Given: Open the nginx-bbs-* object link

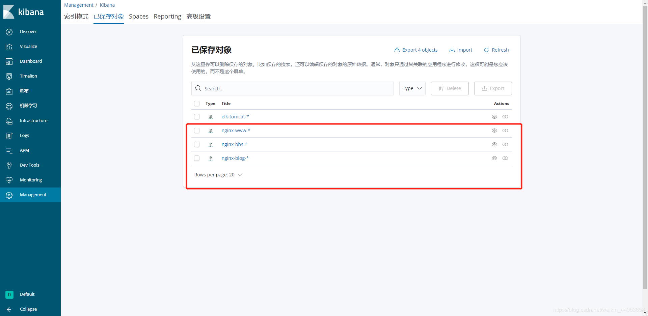Looking at the screenshot, I should pyautogui.click(x=234, y=144).
